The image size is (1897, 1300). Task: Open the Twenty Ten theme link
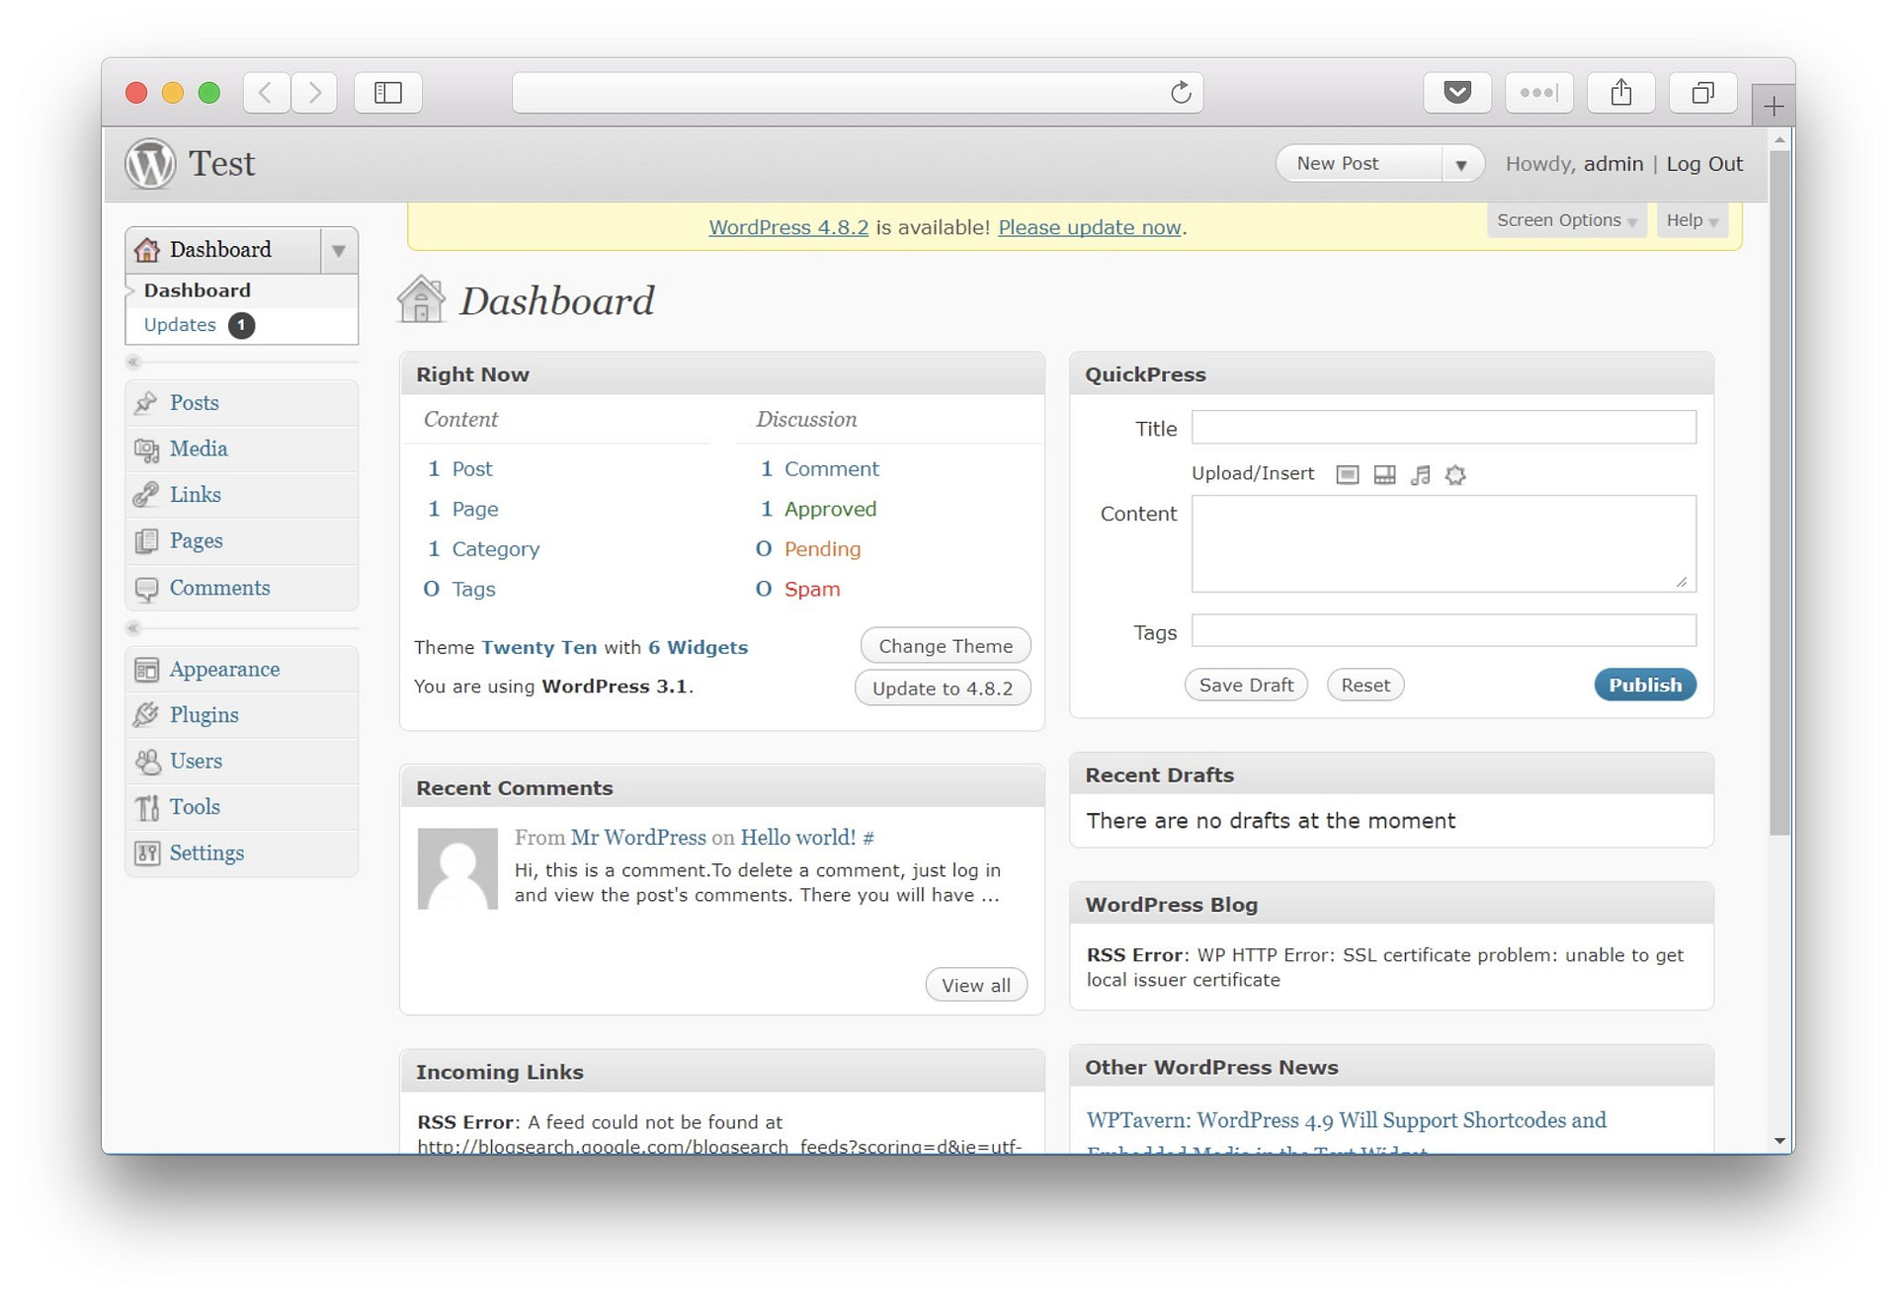(539, 648)
